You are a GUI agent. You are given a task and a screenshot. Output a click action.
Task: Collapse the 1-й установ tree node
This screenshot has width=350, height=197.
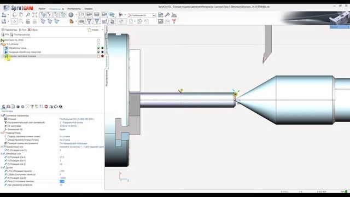click(1, 44)
